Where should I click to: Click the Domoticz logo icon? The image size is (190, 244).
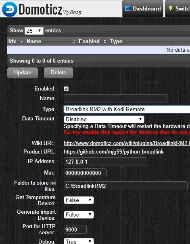click(10, 9)
